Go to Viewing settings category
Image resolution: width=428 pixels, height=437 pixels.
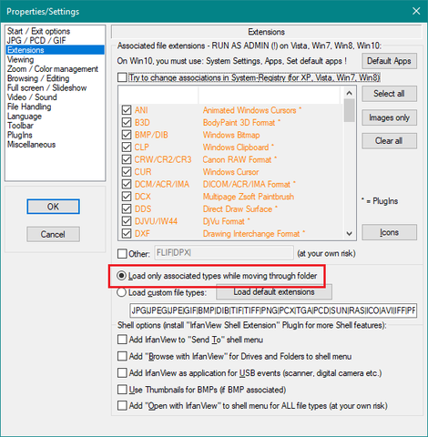coord(20,59)
